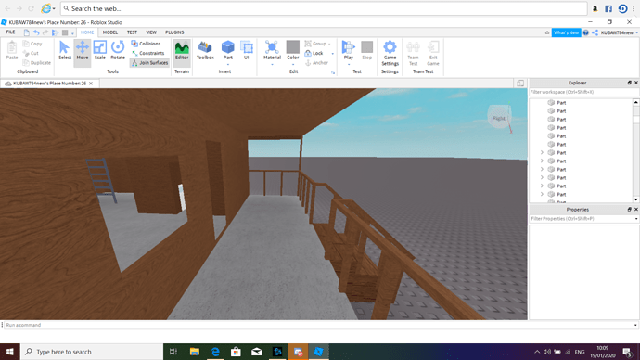Open the Mail app from the taskbar
The image size is (640, 360).
(256, 352)
